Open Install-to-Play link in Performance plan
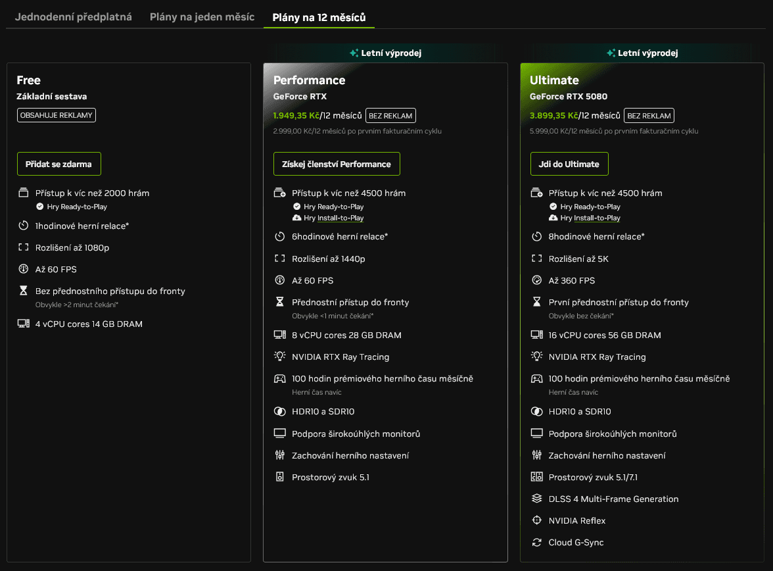 tap(340, 218)
